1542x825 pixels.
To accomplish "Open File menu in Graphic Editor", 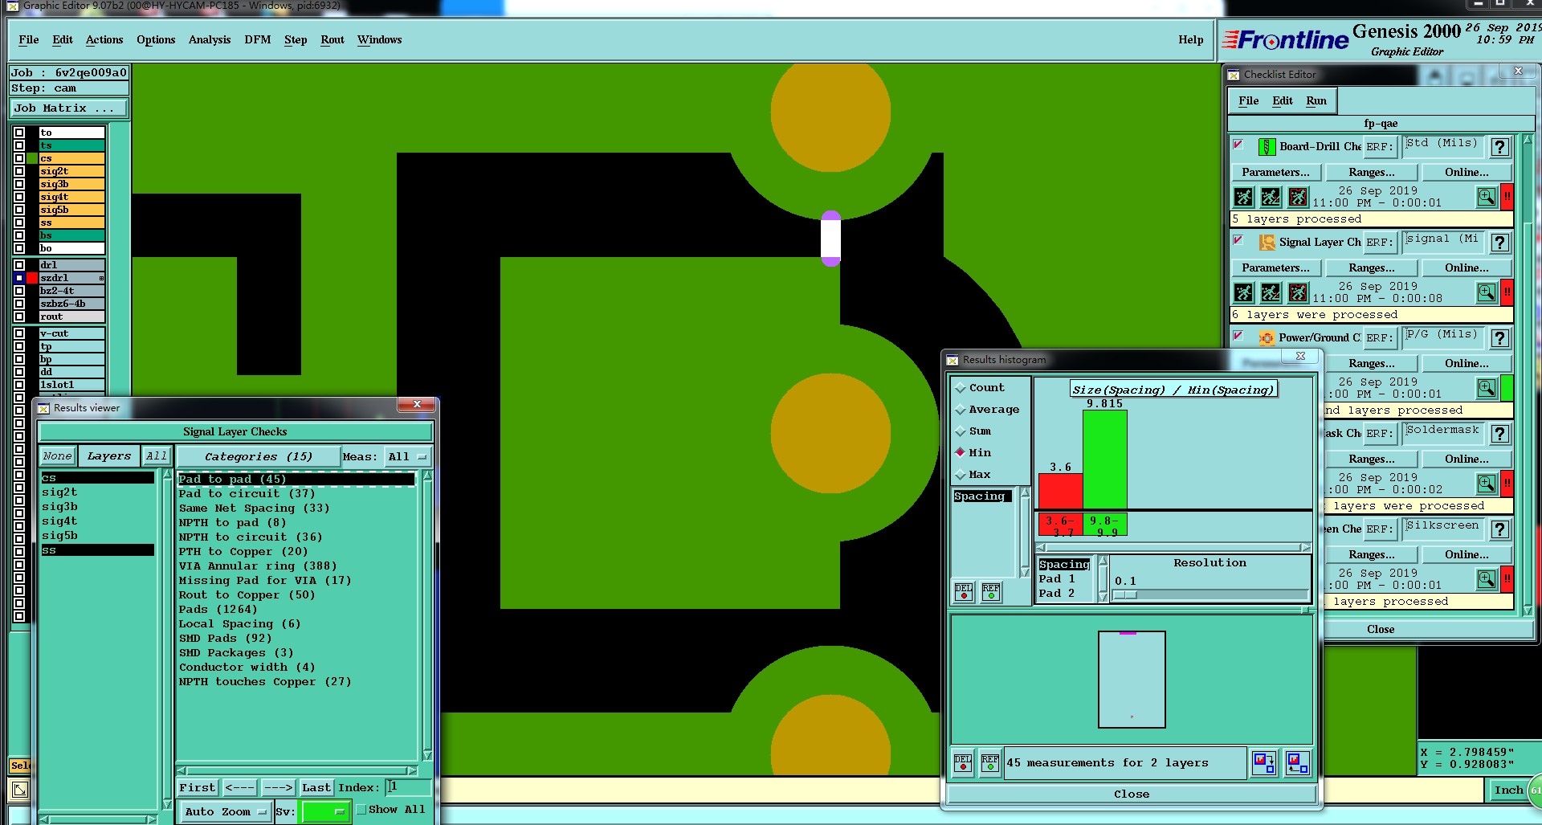I will coord(29,39).
